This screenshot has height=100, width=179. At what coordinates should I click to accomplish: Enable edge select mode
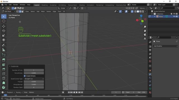pos(20,11)
